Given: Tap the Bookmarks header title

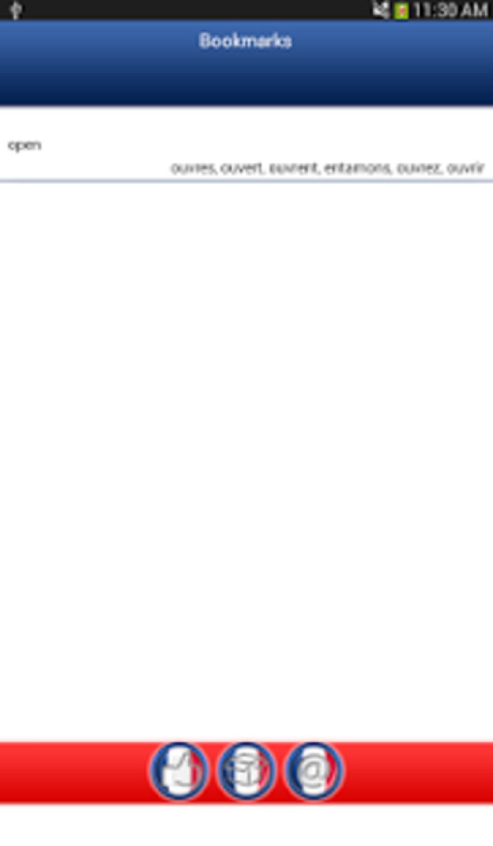Looking at the screenshot, I should (245, 41).
